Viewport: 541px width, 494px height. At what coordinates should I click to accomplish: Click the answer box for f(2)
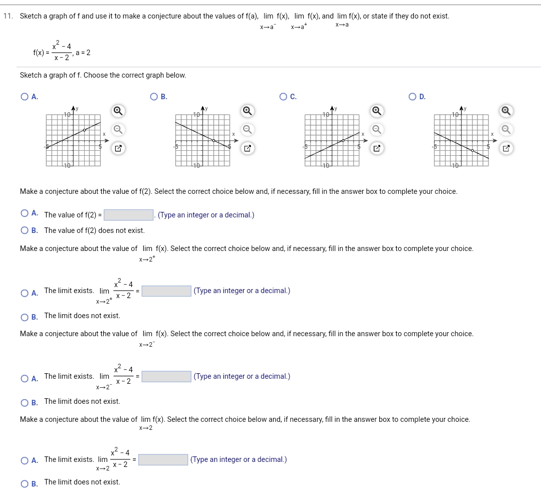pos(128,214)
